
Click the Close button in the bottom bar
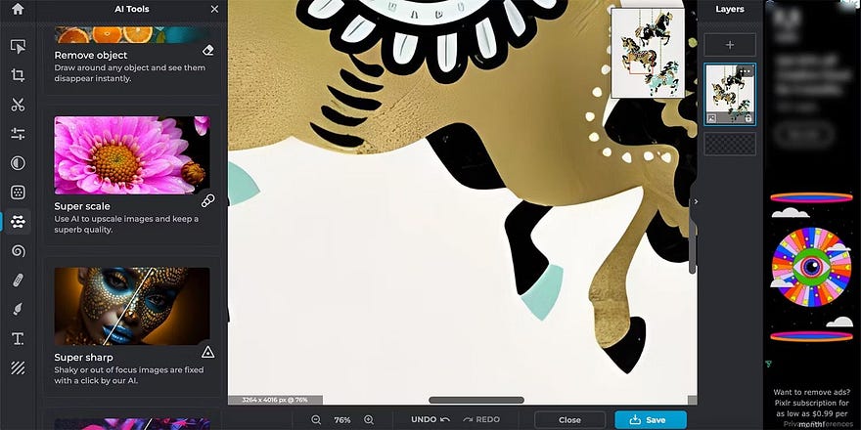(x=569, y=419)
